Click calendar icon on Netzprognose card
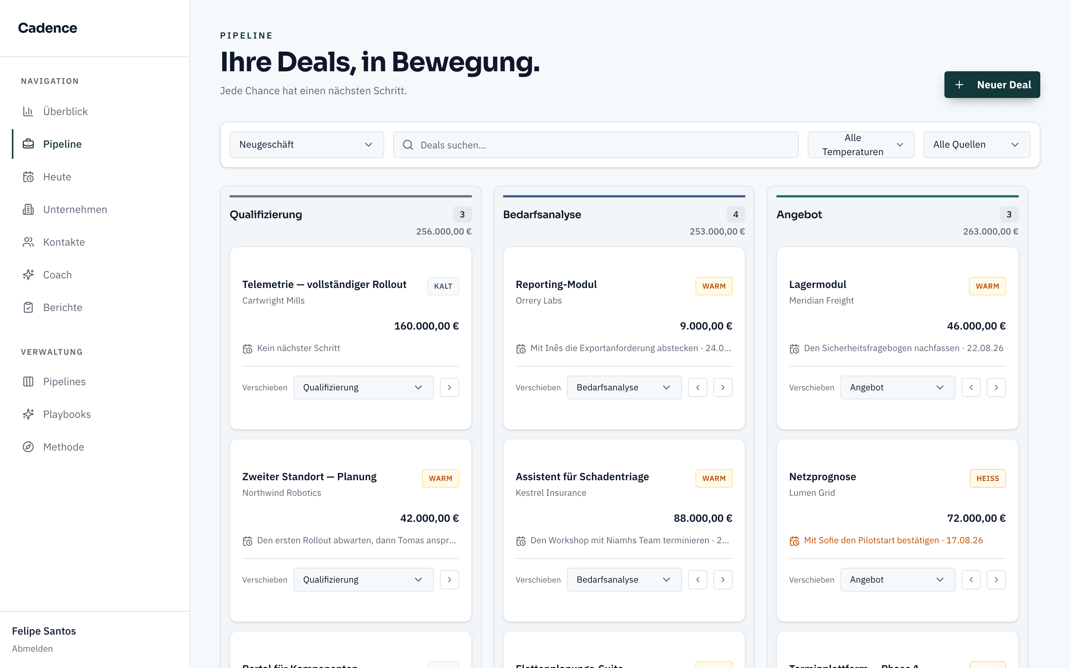The width and height of the screenshot is (1070, 668). [x=795, y=541]
